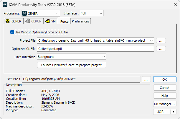Open the JOB button arrow menu

pos(174,112)
